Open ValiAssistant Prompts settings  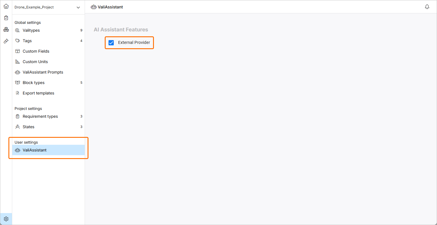pos(48,72)
